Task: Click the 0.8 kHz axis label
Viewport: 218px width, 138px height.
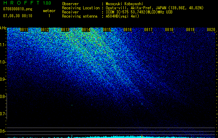Action: tap(3, 97)
